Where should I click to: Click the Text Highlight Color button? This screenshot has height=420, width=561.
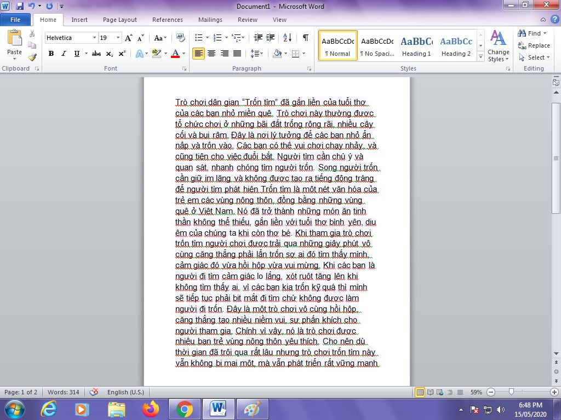click(156, 54)
